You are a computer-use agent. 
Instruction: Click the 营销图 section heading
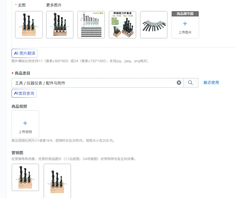point(17,153)
